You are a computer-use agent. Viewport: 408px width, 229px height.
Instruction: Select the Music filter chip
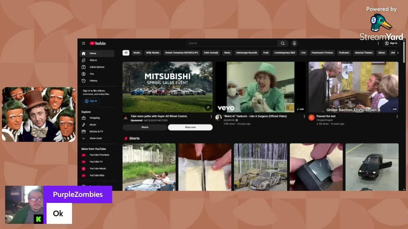pyautogui.click(x=137, y=53)
